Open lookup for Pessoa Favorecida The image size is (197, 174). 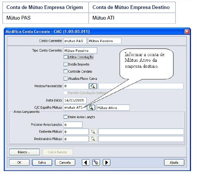[93, 86]
